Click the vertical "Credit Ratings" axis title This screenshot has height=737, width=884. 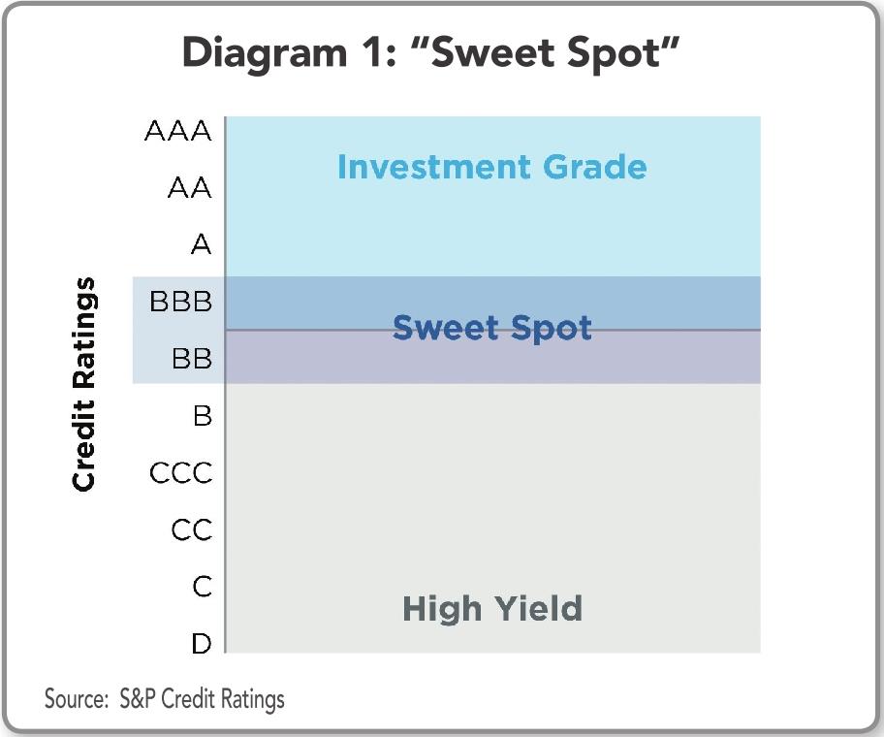[85, 384]
